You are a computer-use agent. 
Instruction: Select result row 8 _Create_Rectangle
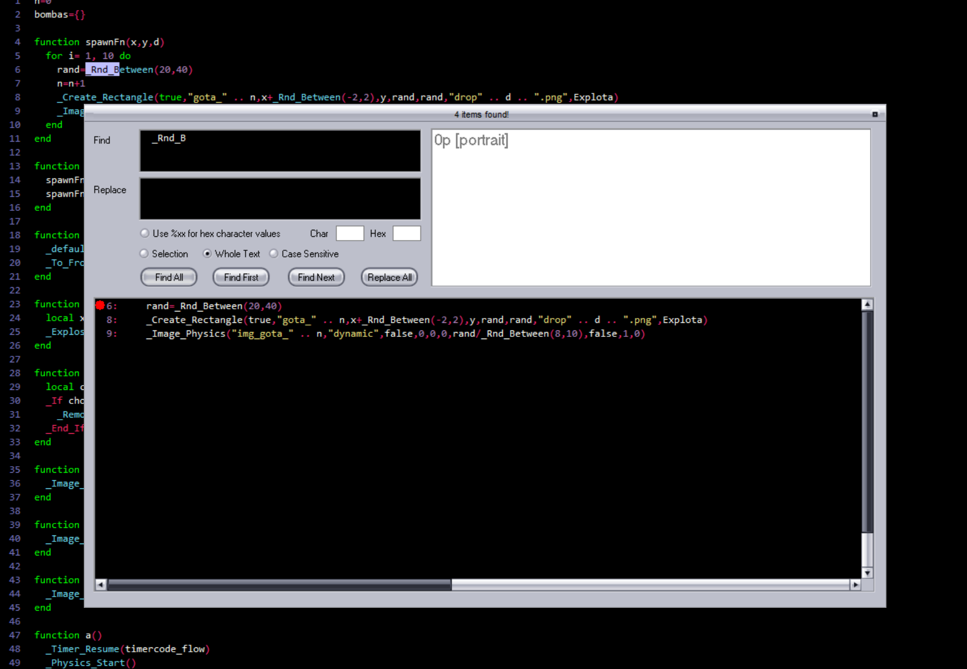[x=426, y=320]
